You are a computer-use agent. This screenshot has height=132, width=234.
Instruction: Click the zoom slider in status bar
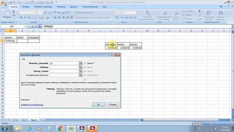(x=222, y=123)
